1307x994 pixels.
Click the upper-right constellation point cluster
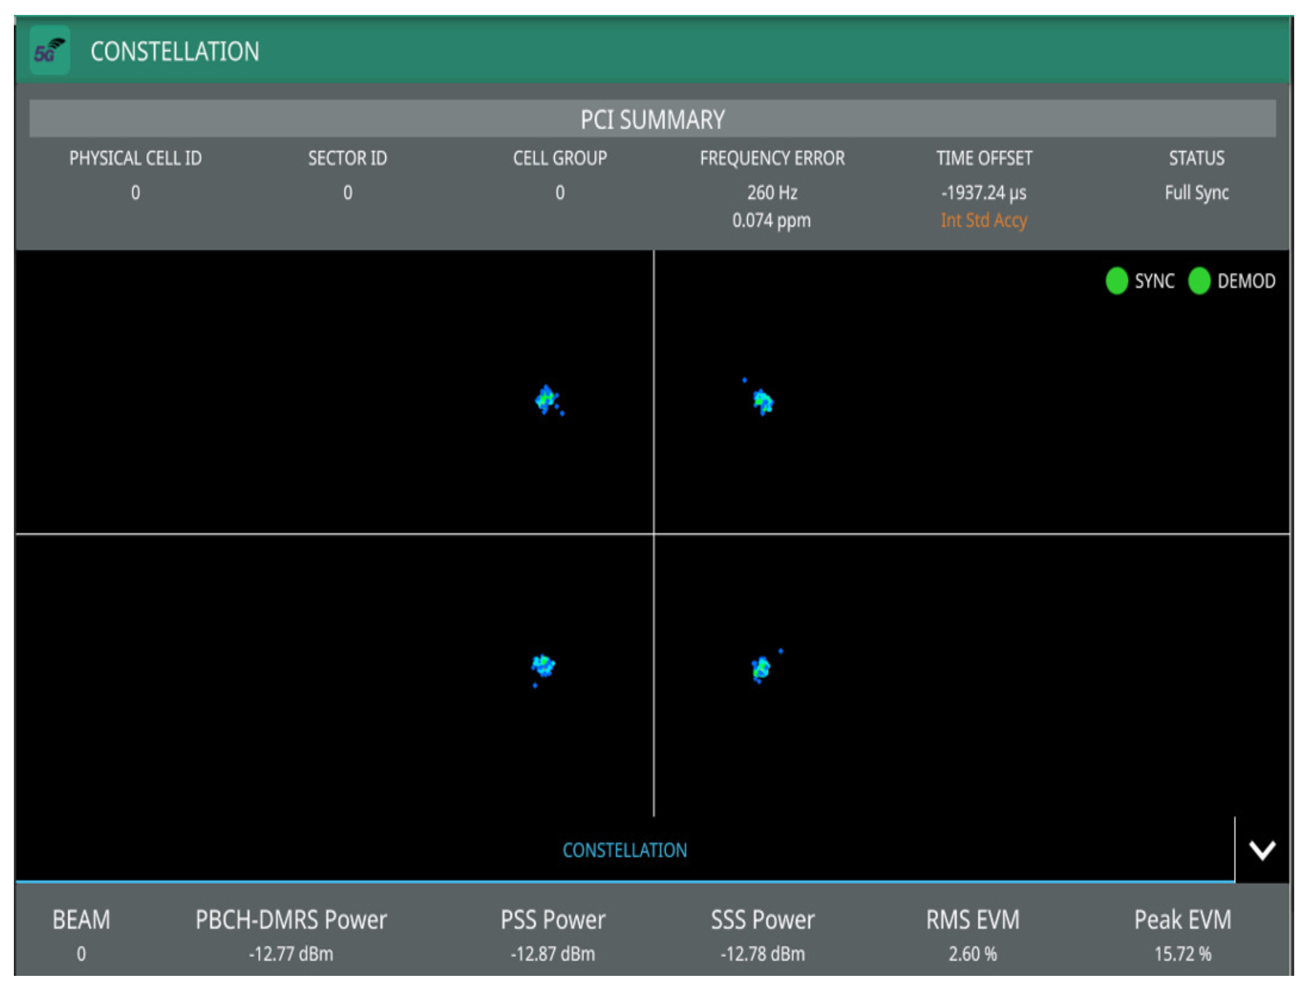(763, 402)
